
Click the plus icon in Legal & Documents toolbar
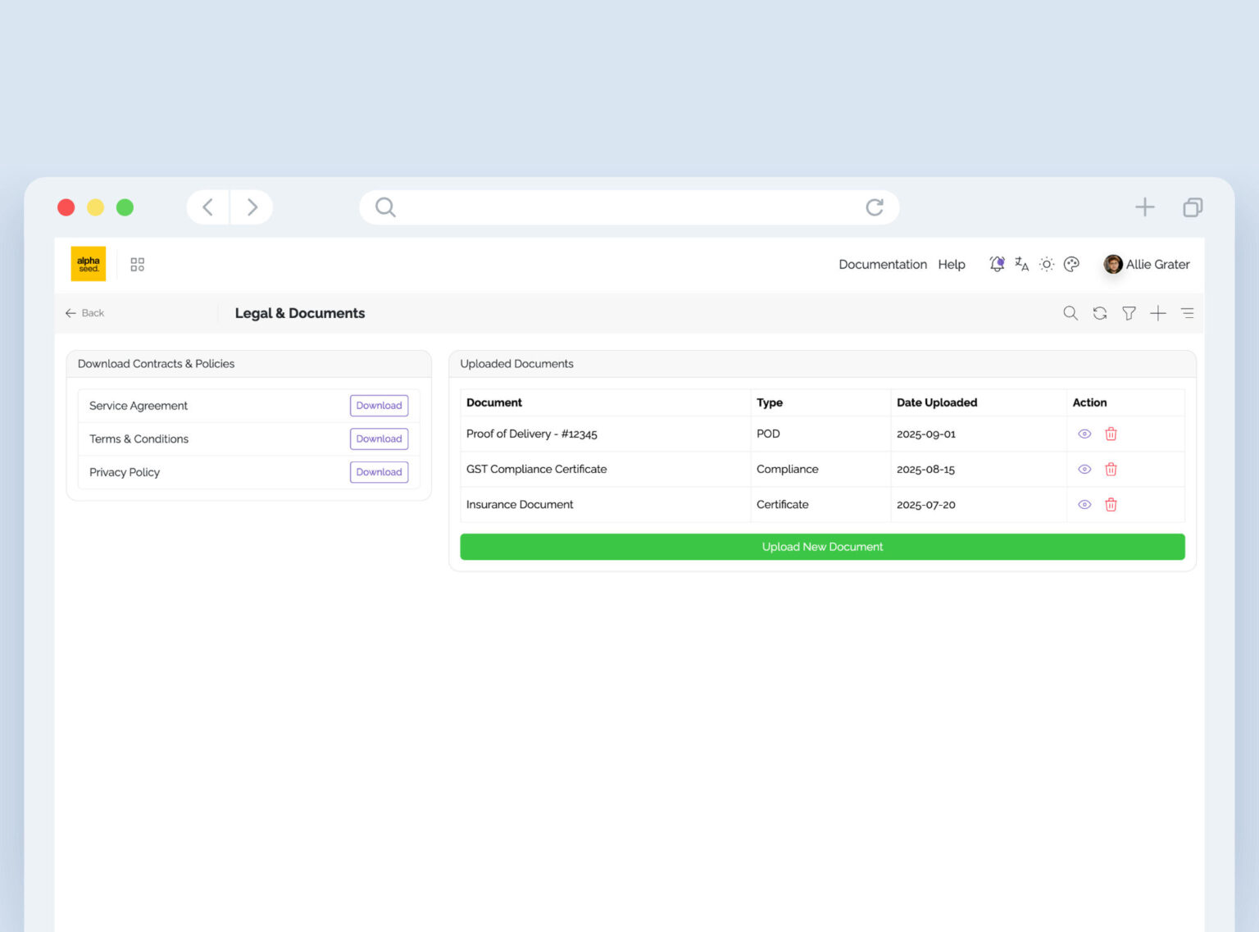tap(1158, 313)
